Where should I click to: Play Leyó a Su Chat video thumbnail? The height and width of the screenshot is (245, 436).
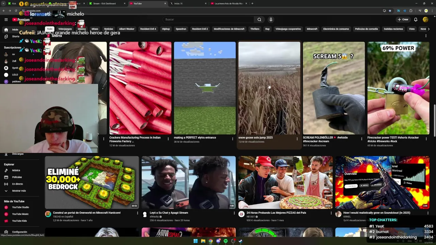click(x=189, y=182)
